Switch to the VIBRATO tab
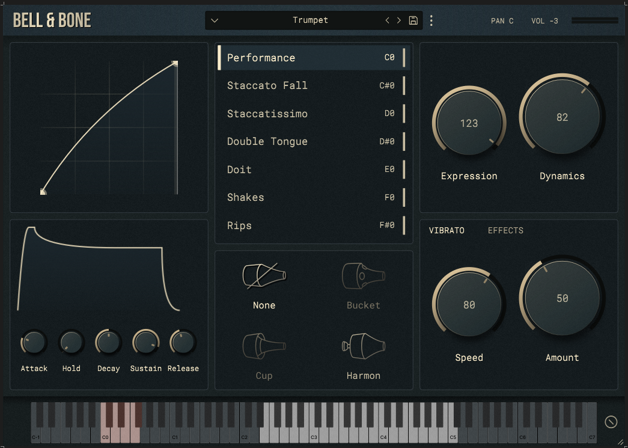This screenshot has width=628, height=448. click(447, 230)
